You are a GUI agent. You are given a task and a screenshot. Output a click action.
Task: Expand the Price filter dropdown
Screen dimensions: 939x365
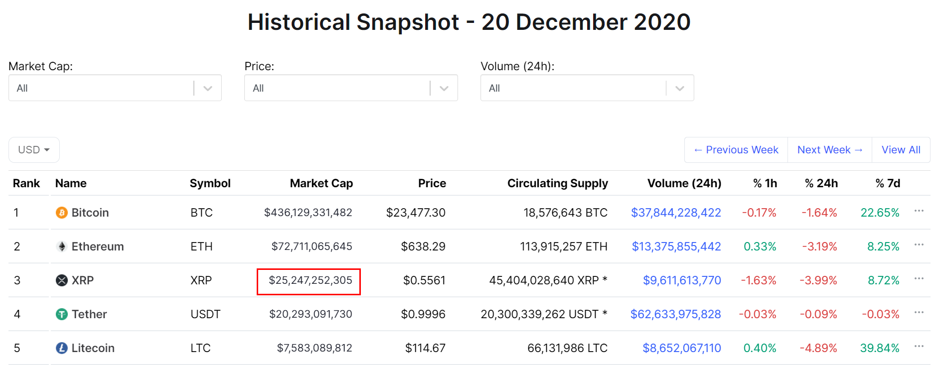(x=444, y=88)
